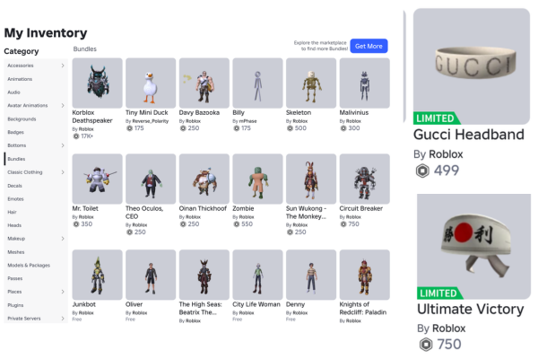Screen dimensions: 538x359
Task: Select the City Life Woman thumbnail
Action: (257, 275)
